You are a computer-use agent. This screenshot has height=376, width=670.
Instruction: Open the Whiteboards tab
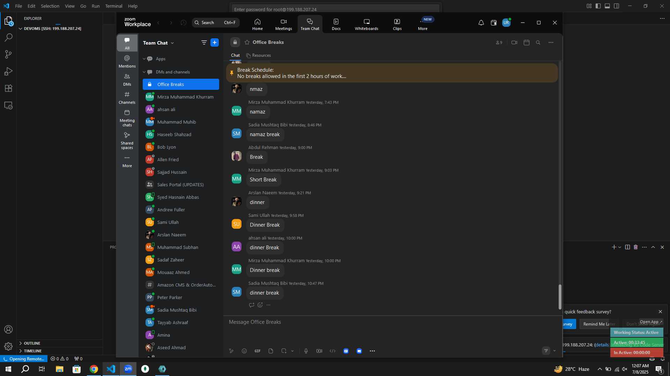(x=366, y=24)
